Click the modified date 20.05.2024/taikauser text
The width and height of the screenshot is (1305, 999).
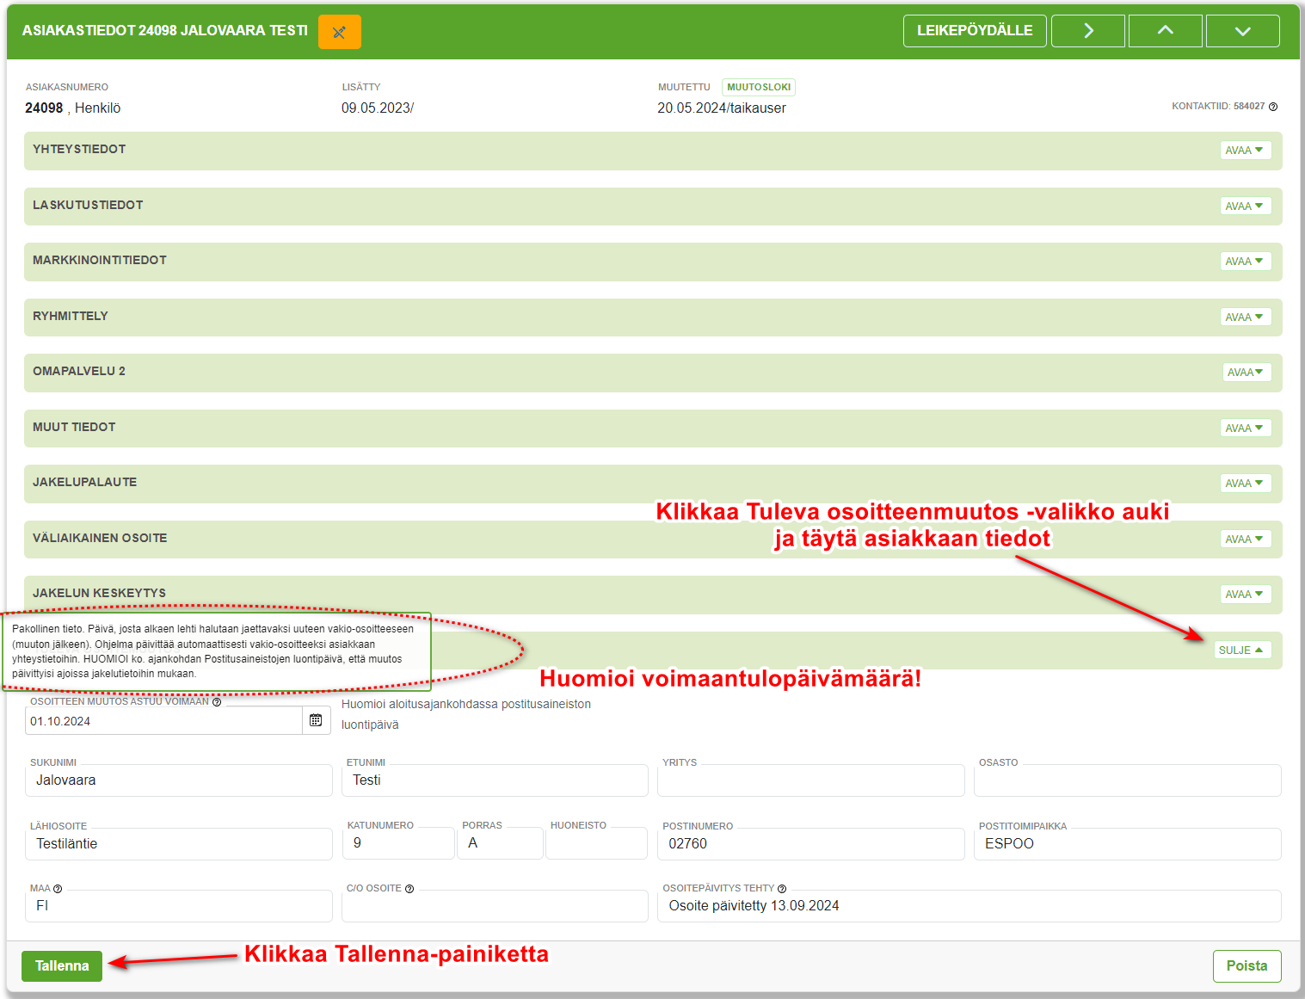tap(722, 108)
